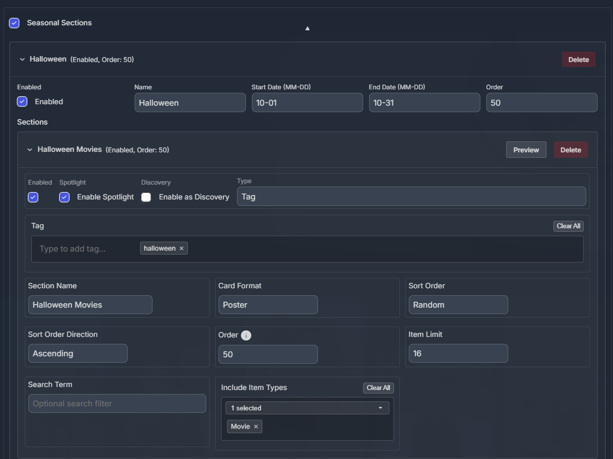The width and height of the screenshot is (613, 459).
Task: Open the Card Format dropdown
Action: 268,305
